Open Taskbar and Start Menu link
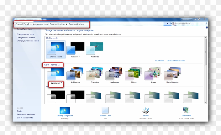 (26, 115)
